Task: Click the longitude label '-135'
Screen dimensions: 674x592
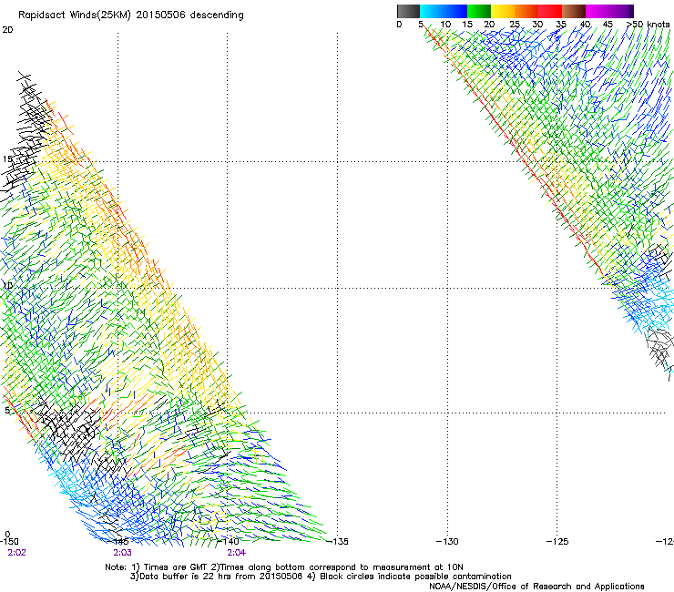Action: coord(337,542)
